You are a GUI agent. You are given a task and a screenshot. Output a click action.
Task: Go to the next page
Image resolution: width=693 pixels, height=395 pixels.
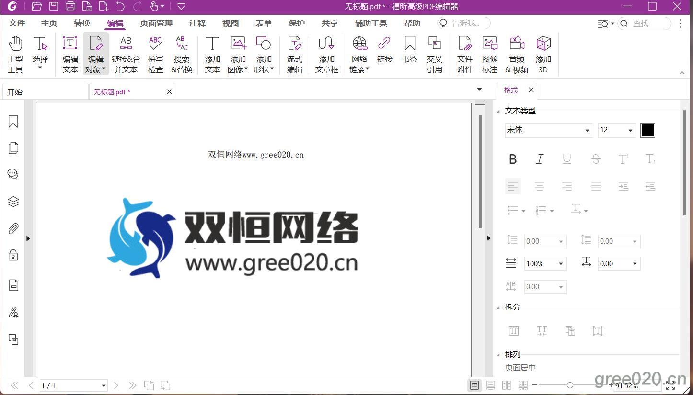point(116,385)
